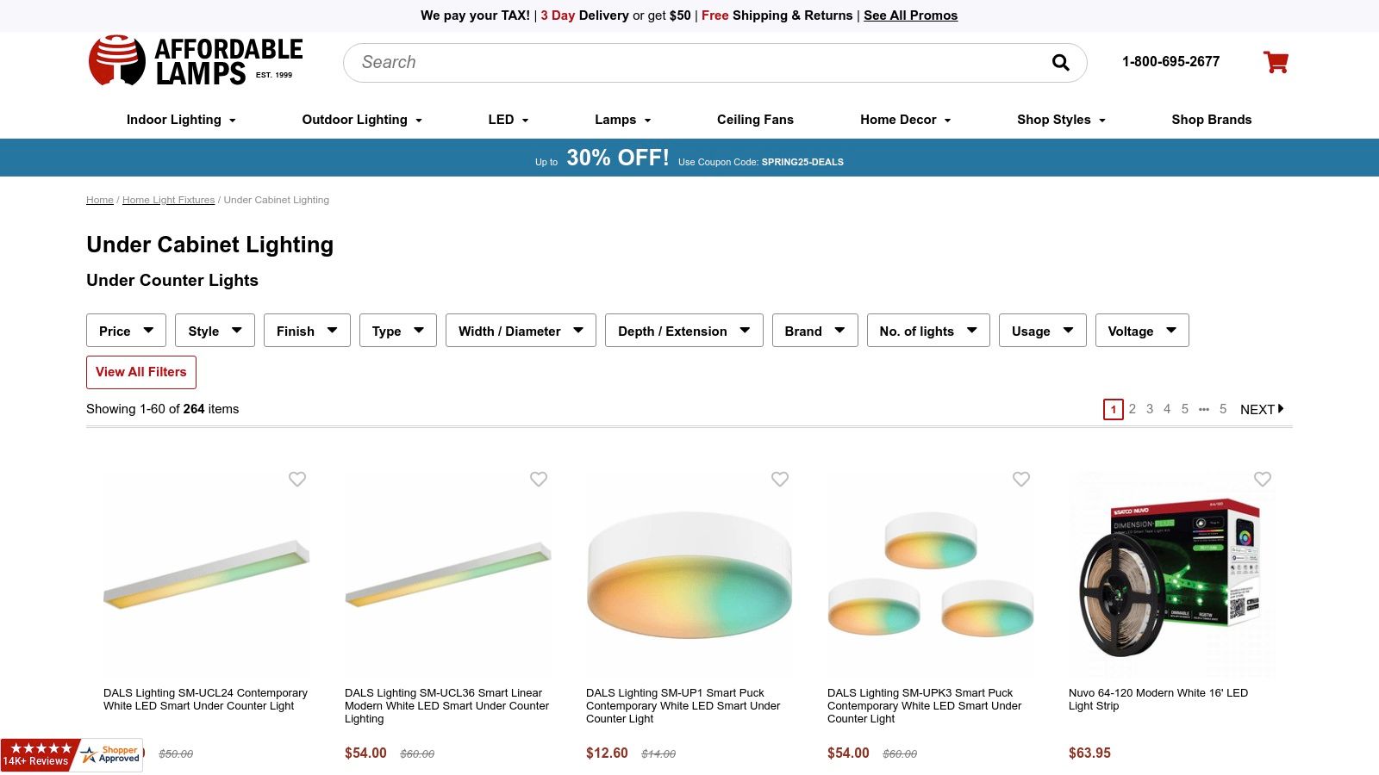Screen dimensions: 1379x775
Task: Open the shopping cart
Action: point(1276,62)
